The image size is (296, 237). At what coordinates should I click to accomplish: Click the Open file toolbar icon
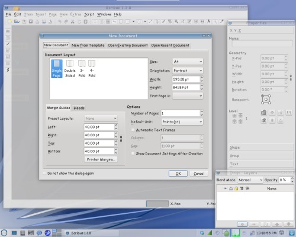click(x=17, y=21)
